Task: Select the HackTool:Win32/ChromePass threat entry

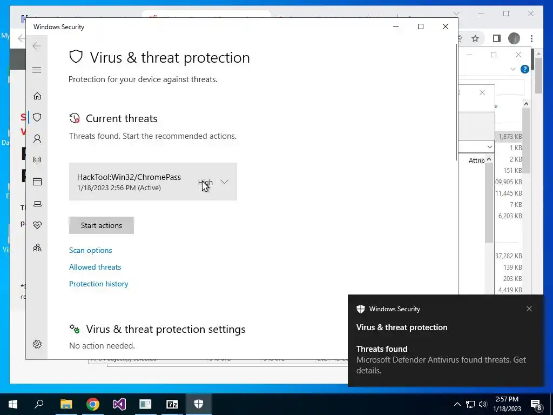Action: 153,182
